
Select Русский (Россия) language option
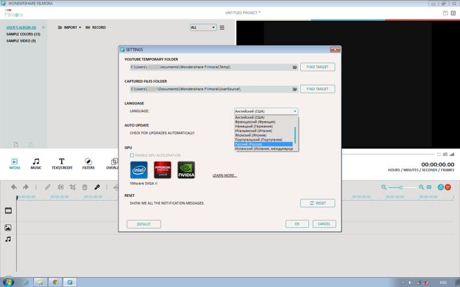263,144
